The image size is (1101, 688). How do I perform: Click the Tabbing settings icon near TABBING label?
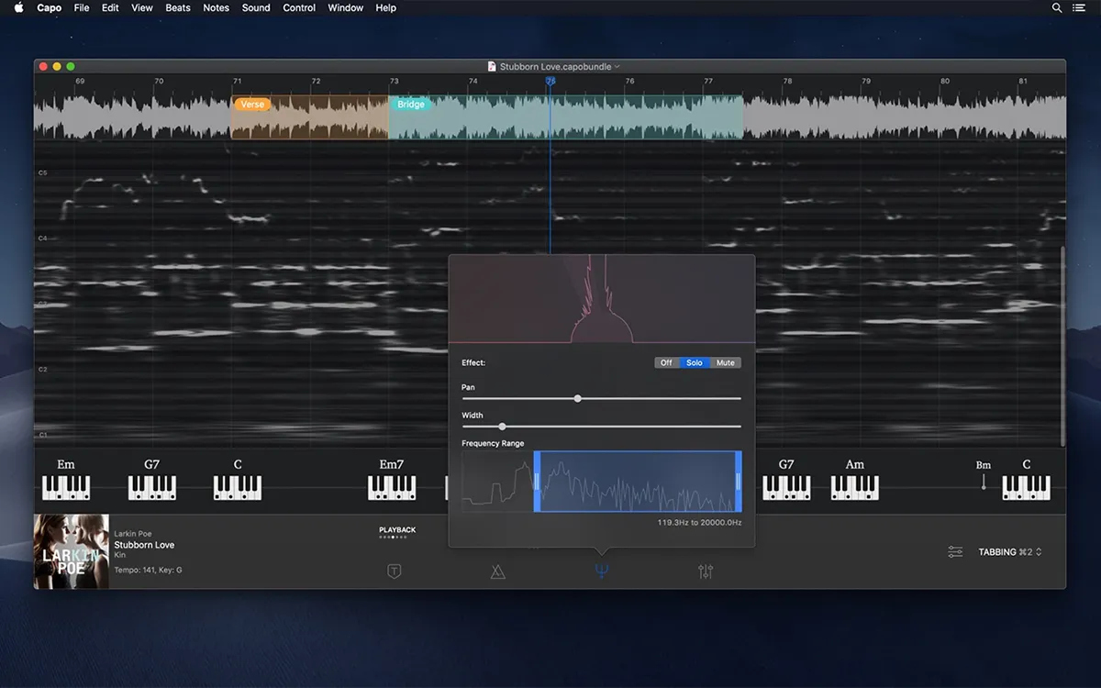coord(955,552)
